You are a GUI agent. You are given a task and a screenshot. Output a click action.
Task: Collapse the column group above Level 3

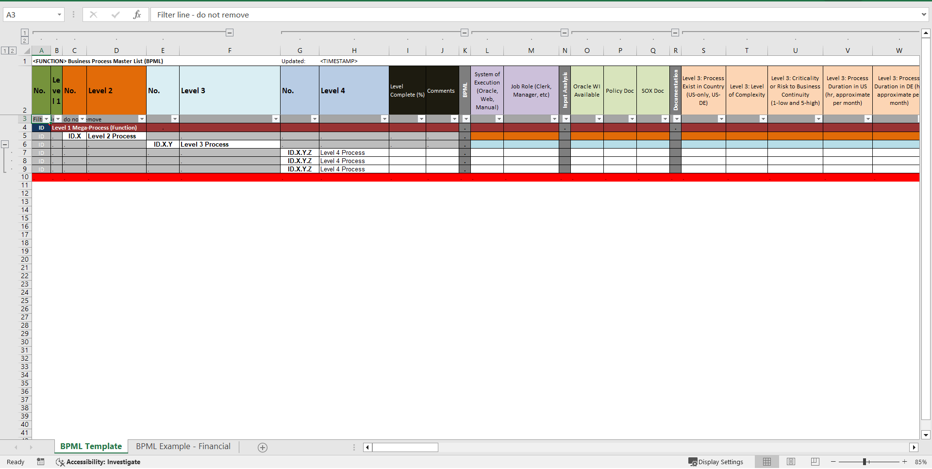tap(229, 33)
